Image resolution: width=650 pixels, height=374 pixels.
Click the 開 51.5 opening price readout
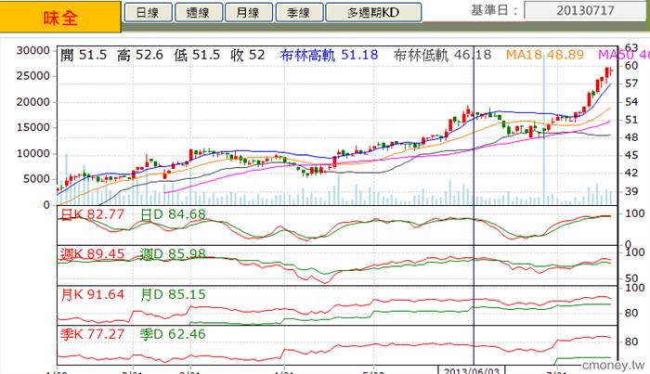(84, 55)
